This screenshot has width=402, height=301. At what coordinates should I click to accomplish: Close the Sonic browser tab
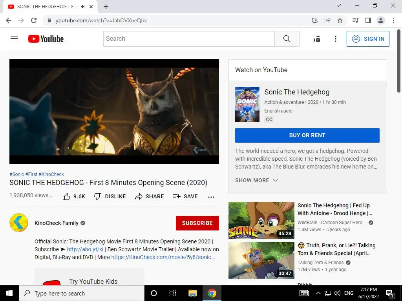(x=91, y=7)
